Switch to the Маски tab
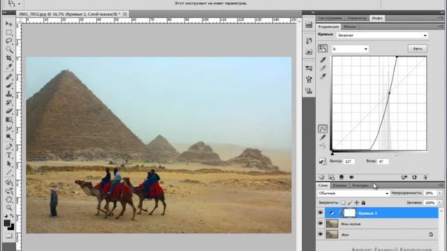This screenshot has width=447, height=251. point(349,26)
